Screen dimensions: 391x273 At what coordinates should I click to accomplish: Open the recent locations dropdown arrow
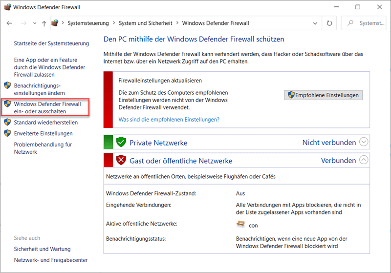[x=35, y=23]
